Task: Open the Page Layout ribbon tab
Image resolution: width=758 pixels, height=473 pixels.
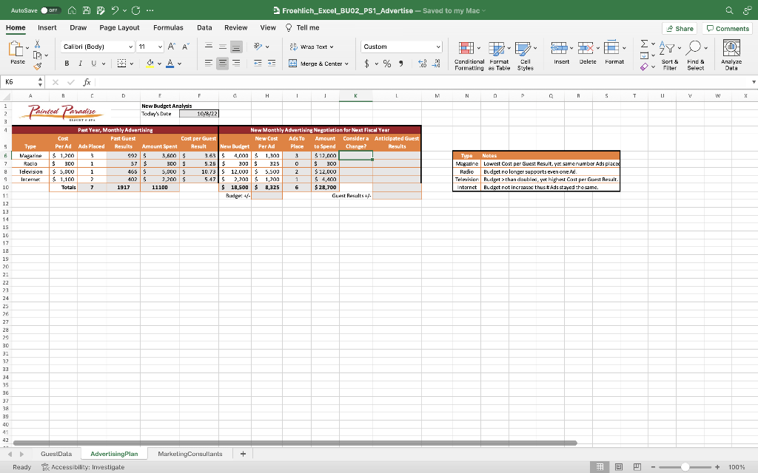Action: [x=119, y=27]
